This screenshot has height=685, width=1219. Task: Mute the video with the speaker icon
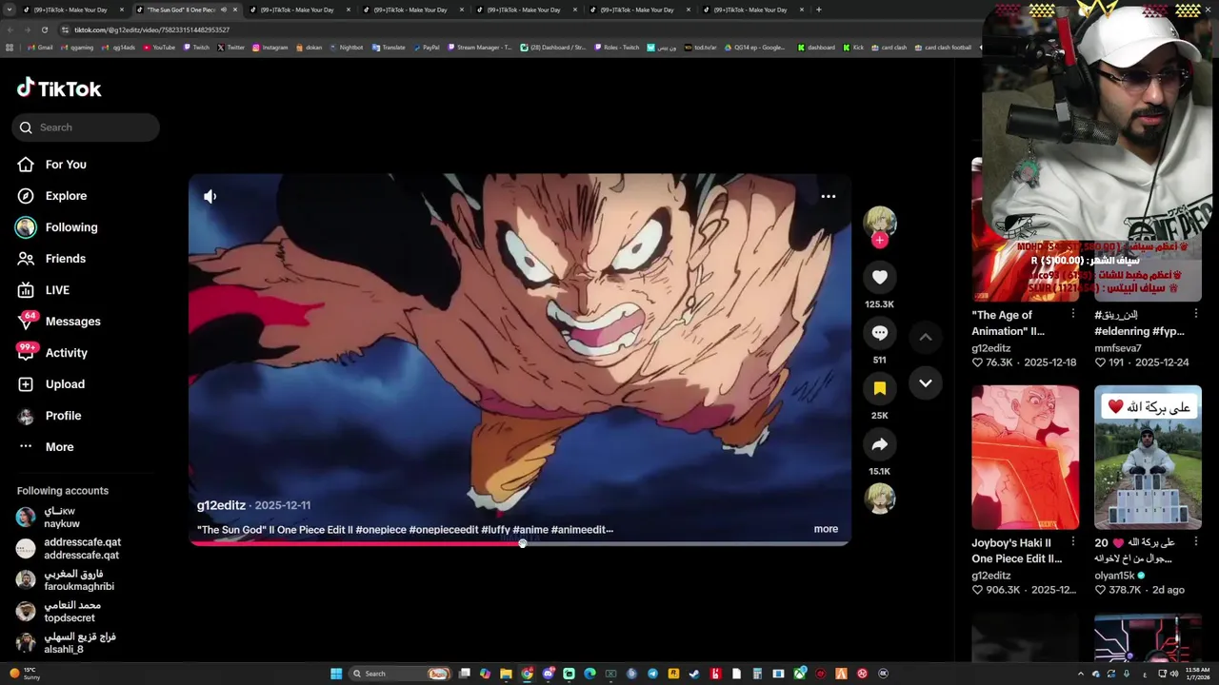pos(210,196)
